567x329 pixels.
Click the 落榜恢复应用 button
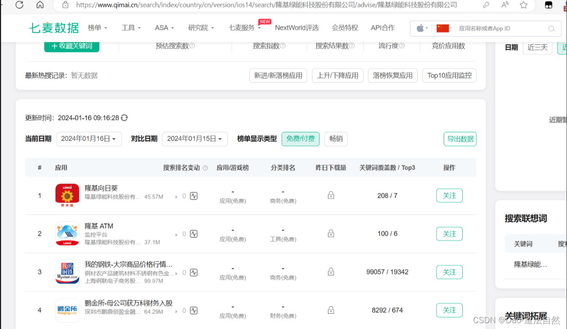tap(393, 76)
